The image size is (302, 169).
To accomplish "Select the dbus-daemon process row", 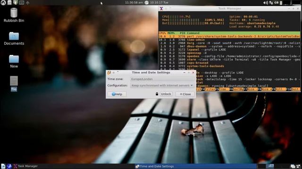I will (x=229, y=46).
